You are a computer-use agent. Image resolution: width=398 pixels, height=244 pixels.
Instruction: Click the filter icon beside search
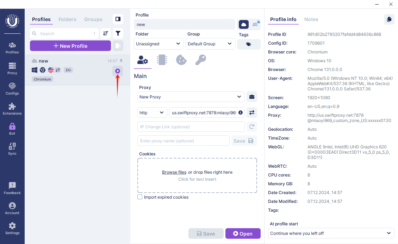click(118, 33)
